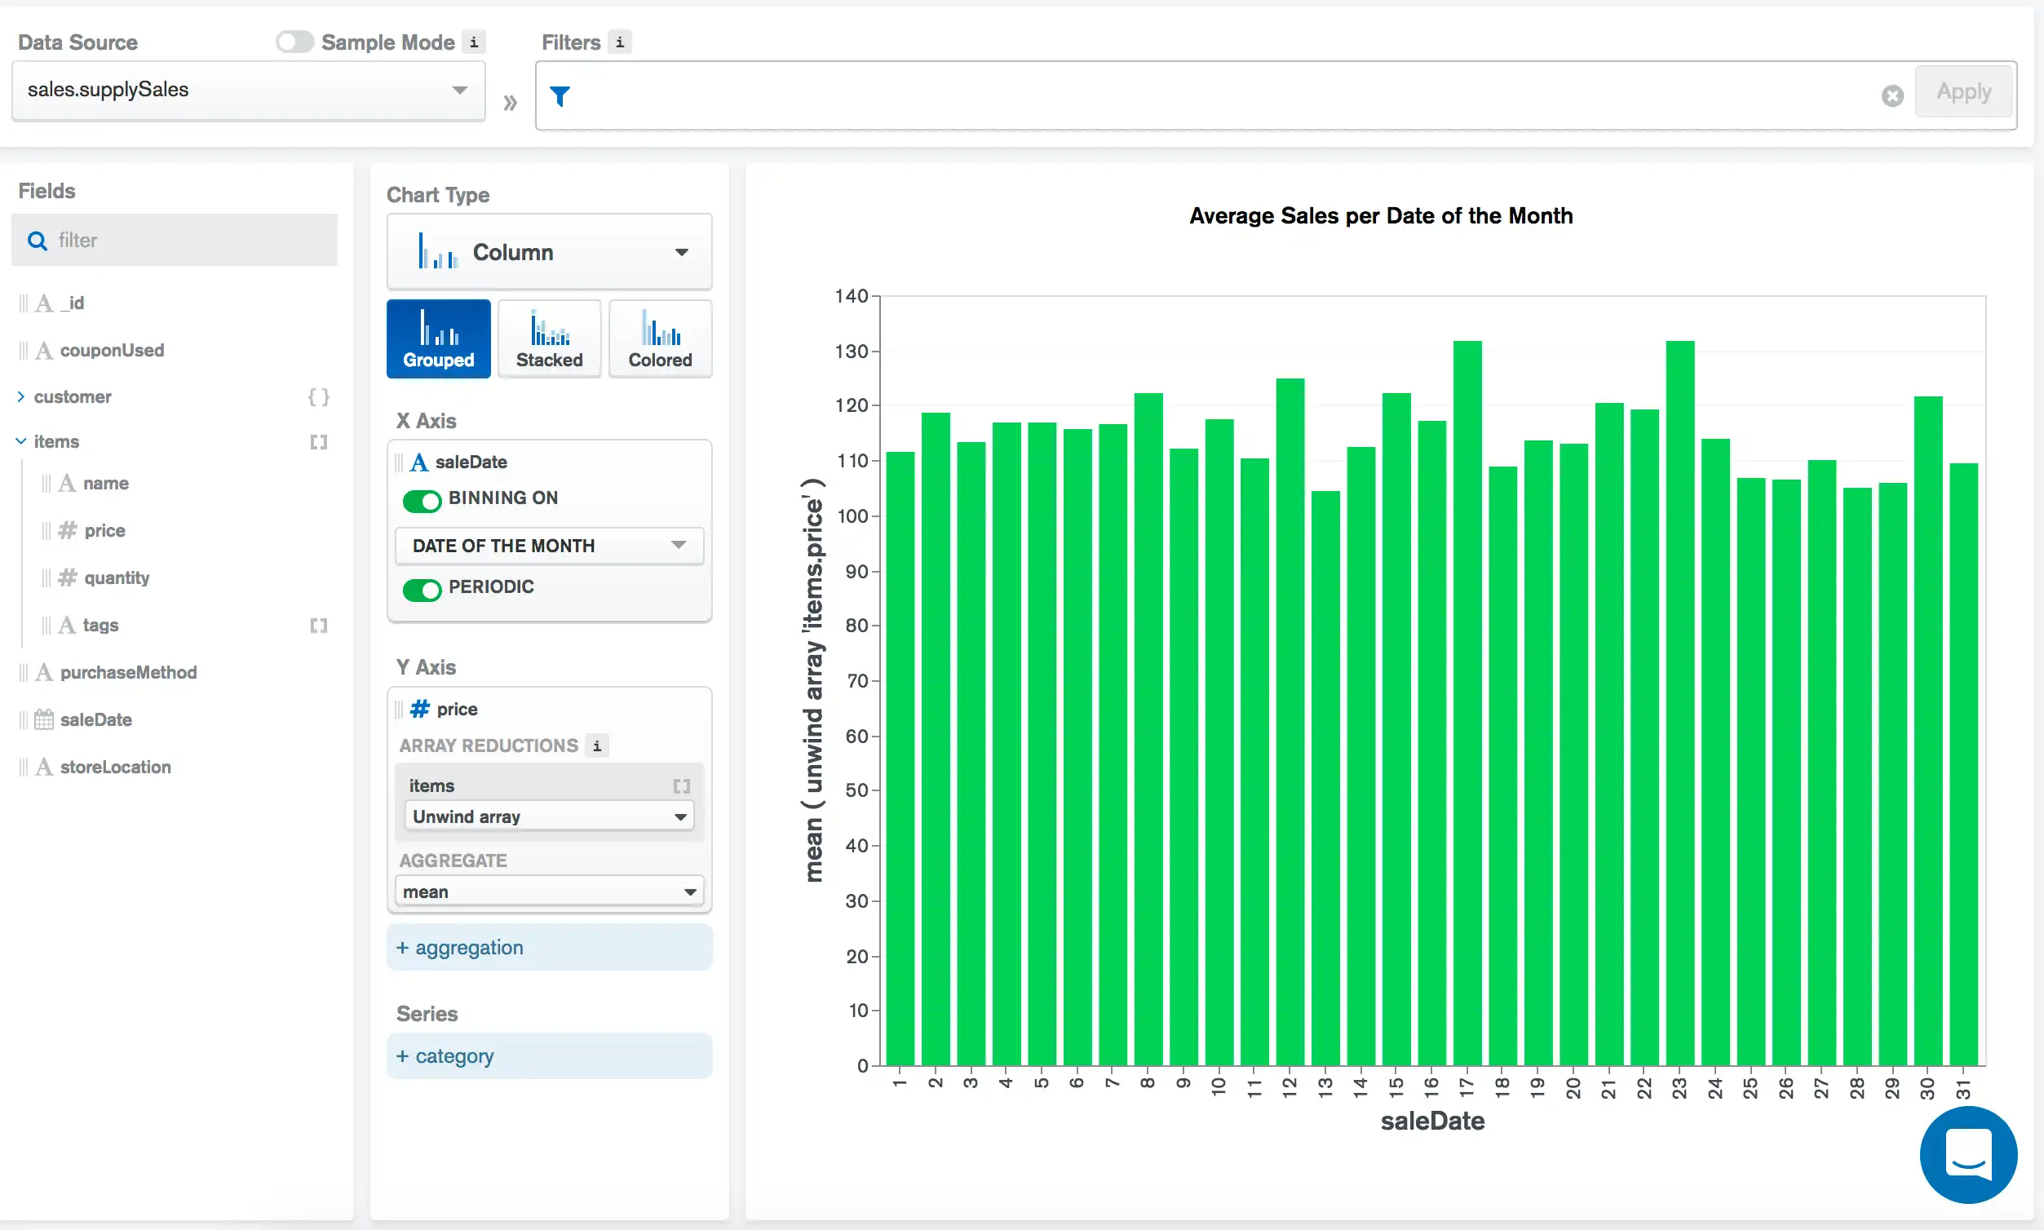Toggle the BINNING ON switch off
The width and height of the screenshot is (2044, 1230).
(421, 498)
